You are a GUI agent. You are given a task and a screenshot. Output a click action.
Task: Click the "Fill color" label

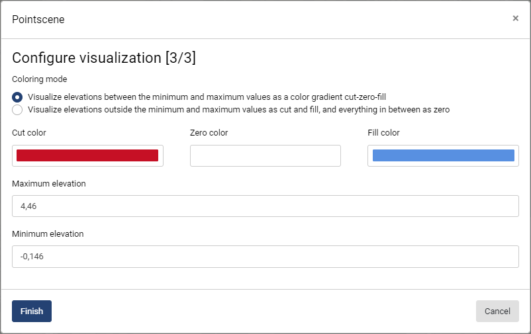click(x=383, y=133)
